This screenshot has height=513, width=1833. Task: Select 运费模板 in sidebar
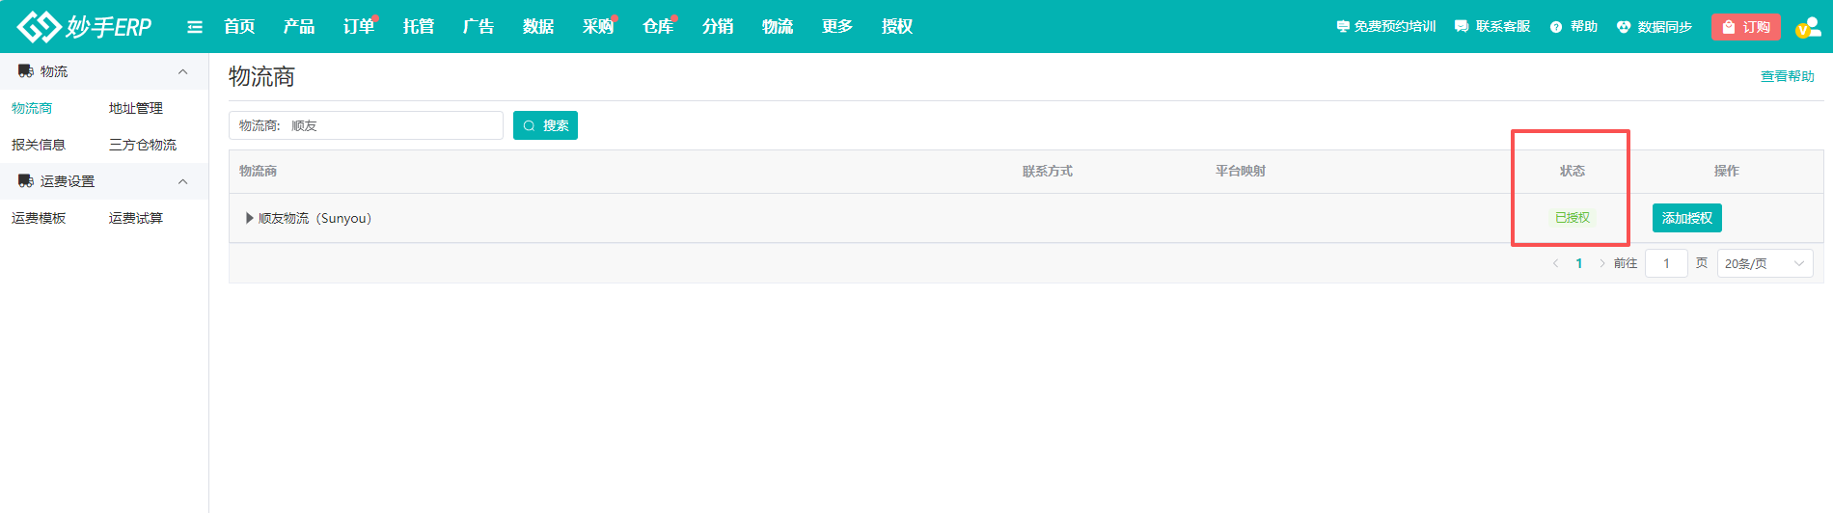39,218
